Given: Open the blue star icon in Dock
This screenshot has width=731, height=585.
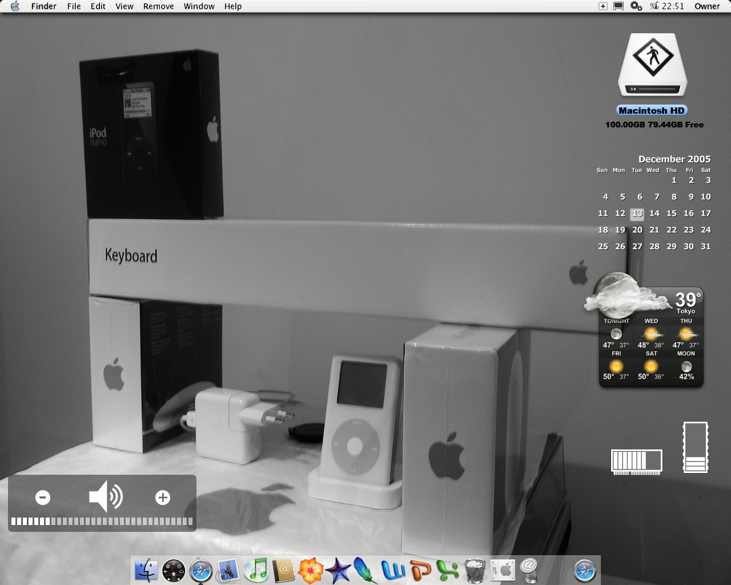Looking at the screenshot, I should [338, 570].
